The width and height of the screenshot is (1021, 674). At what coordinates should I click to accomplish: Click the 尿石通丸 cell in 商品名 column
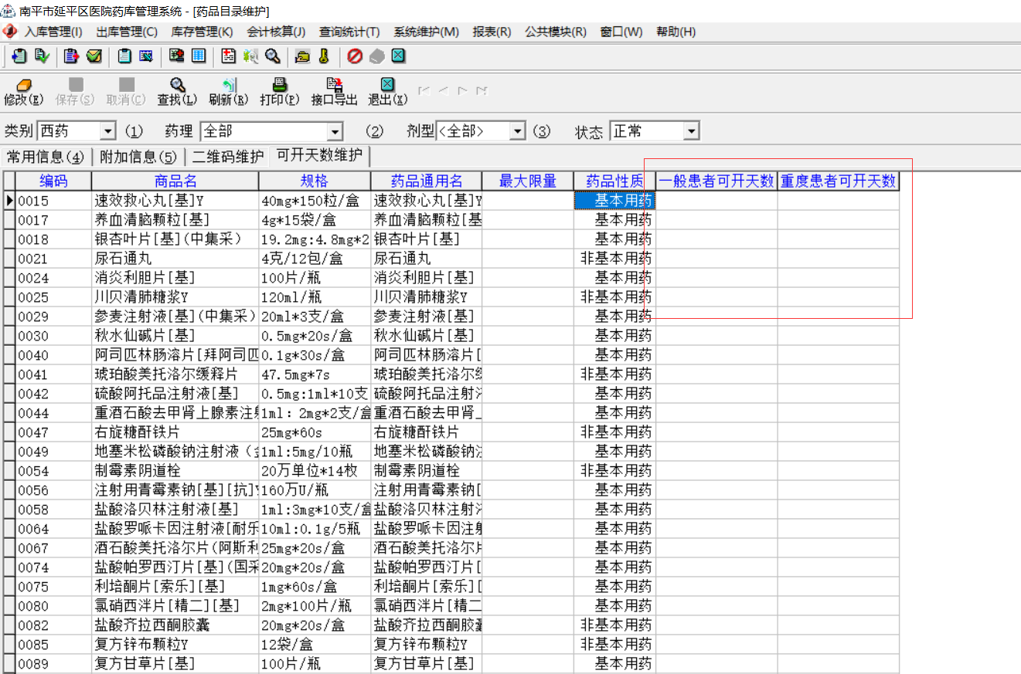(x=175, y=259)
